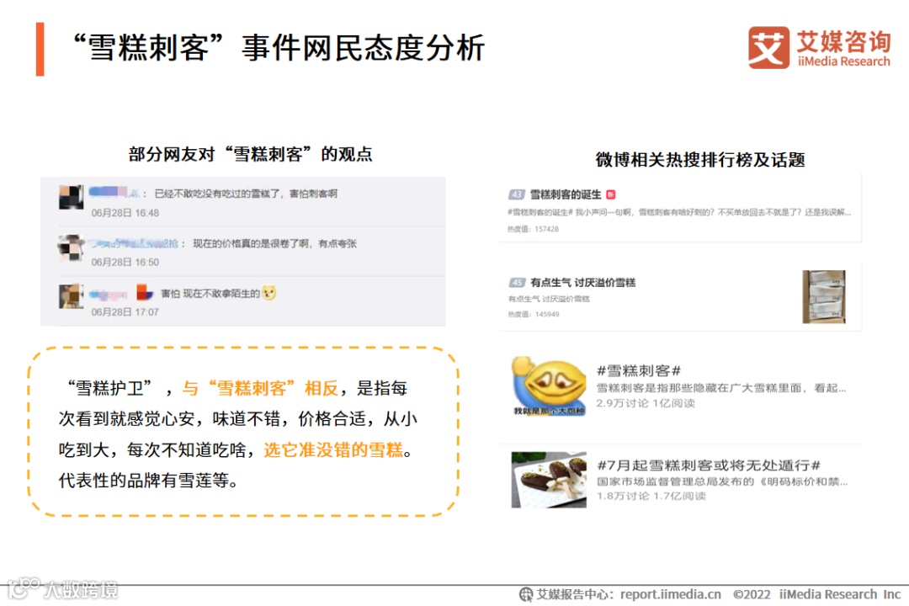Open the 有点生气 讨厌溢价雪糕 hot topic

pyautogui.click(x=681, y=297)
